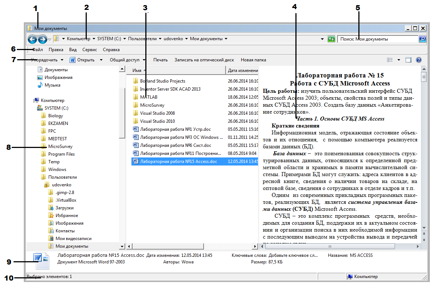Click the Word icon of Лабораторная работа №6 Сист.doc
Screen dimensions: 440x293
tap(135, 145)
